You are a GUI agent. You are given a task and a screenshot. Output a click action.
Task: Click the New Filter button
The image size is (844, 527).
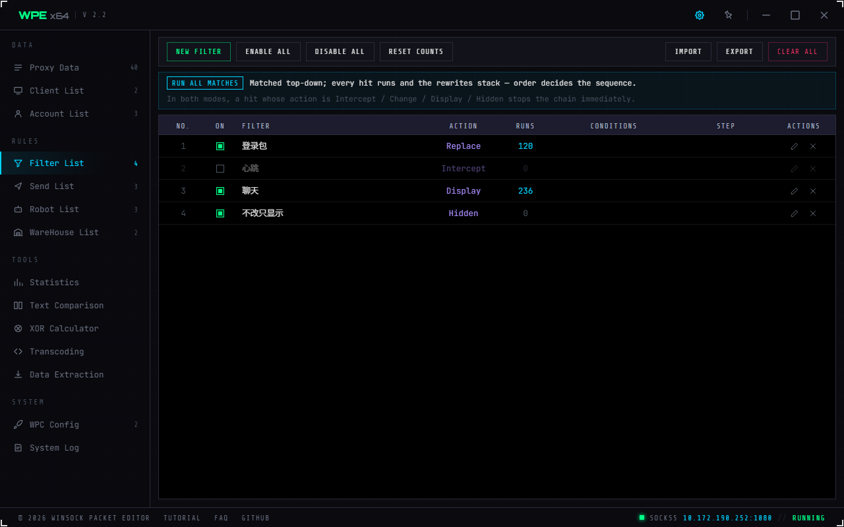point(198,51)
